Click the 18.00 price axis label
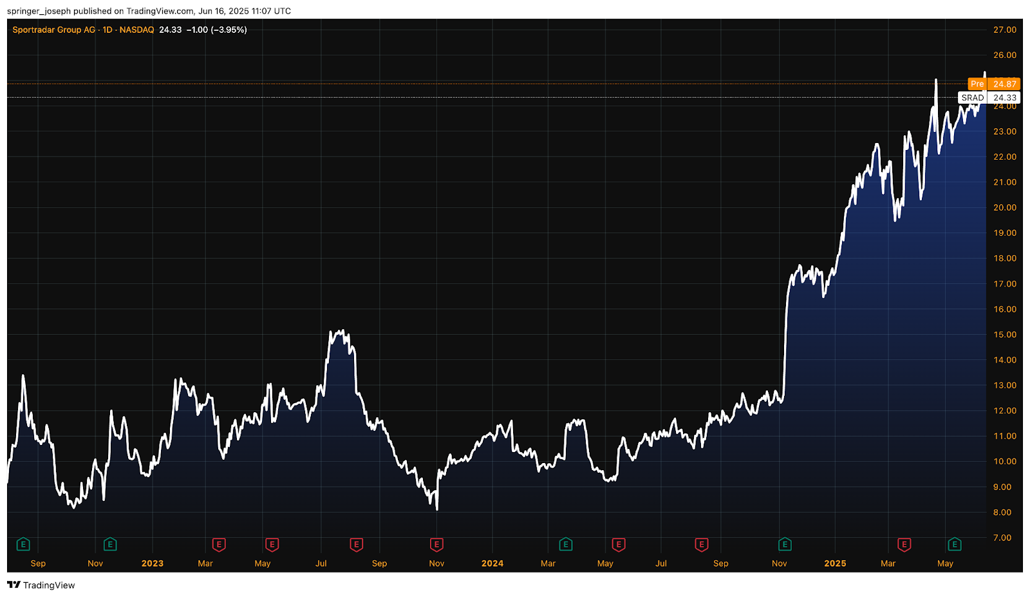This screenshot has height=597, width=1030. click(x=1005, y=258)
